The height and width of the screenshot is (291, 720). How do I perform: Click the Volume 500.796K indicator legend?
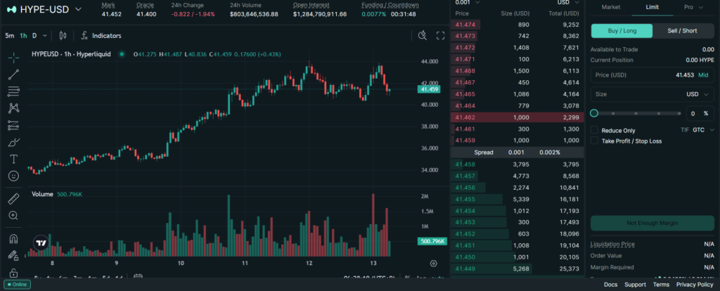coord(57,195)
